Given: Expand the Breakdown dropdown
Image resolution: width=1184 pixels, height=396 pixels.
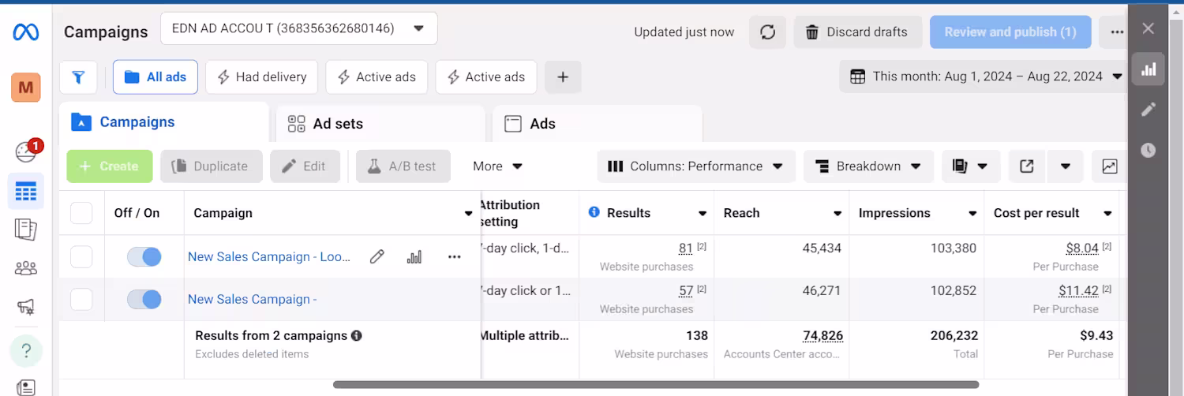Looking at the screenshot, I should (x=868, y=166).
